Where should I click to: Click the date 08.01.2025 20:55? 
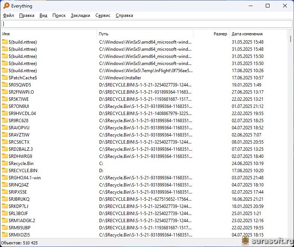[x=248, y=142]
